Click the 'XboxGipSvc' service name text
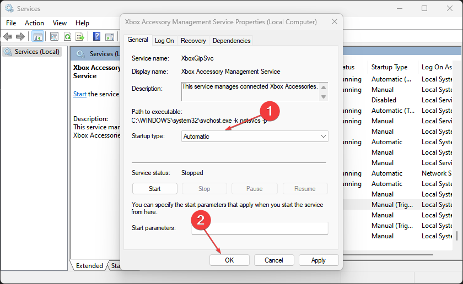The image size is (463, 284). click(197, 58)
